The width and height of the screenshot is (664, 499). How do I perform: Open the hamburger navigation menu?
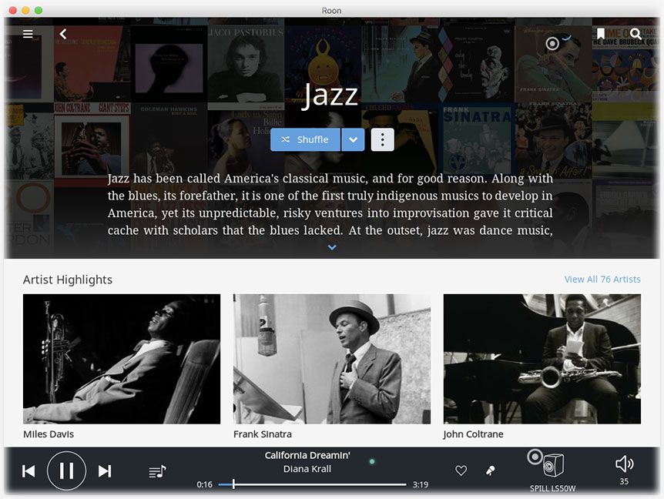tap(28, 34)
